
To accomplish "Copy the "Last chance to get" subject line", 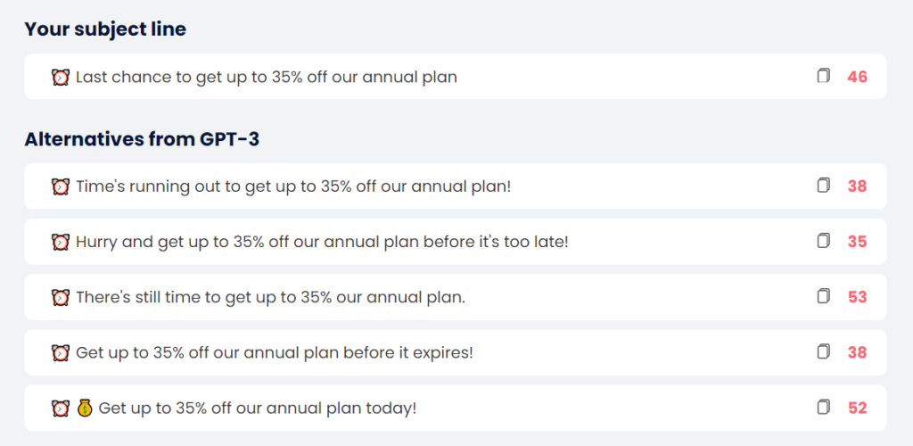I will click(823, 77).
